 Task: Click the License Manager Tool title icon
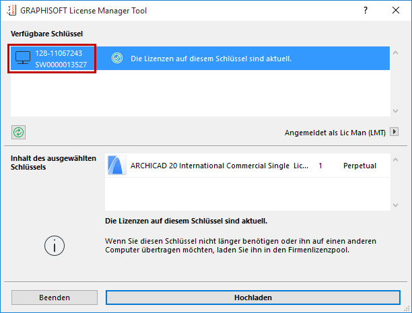pyautogui.click(x=11, y=10)
